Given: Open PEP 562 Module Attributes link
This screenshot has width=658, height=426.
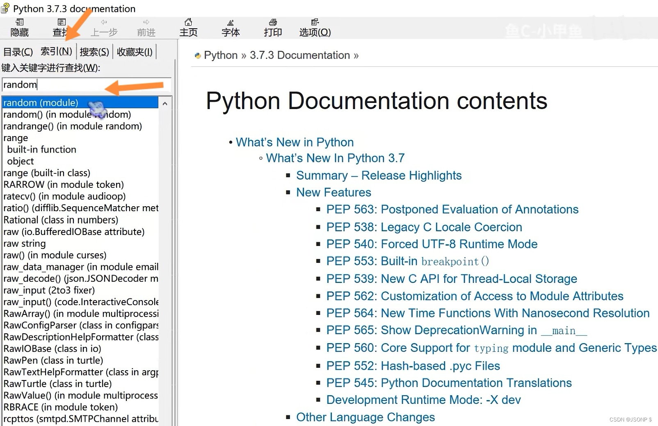Looking at the screenshot, I should coord(475,296).
